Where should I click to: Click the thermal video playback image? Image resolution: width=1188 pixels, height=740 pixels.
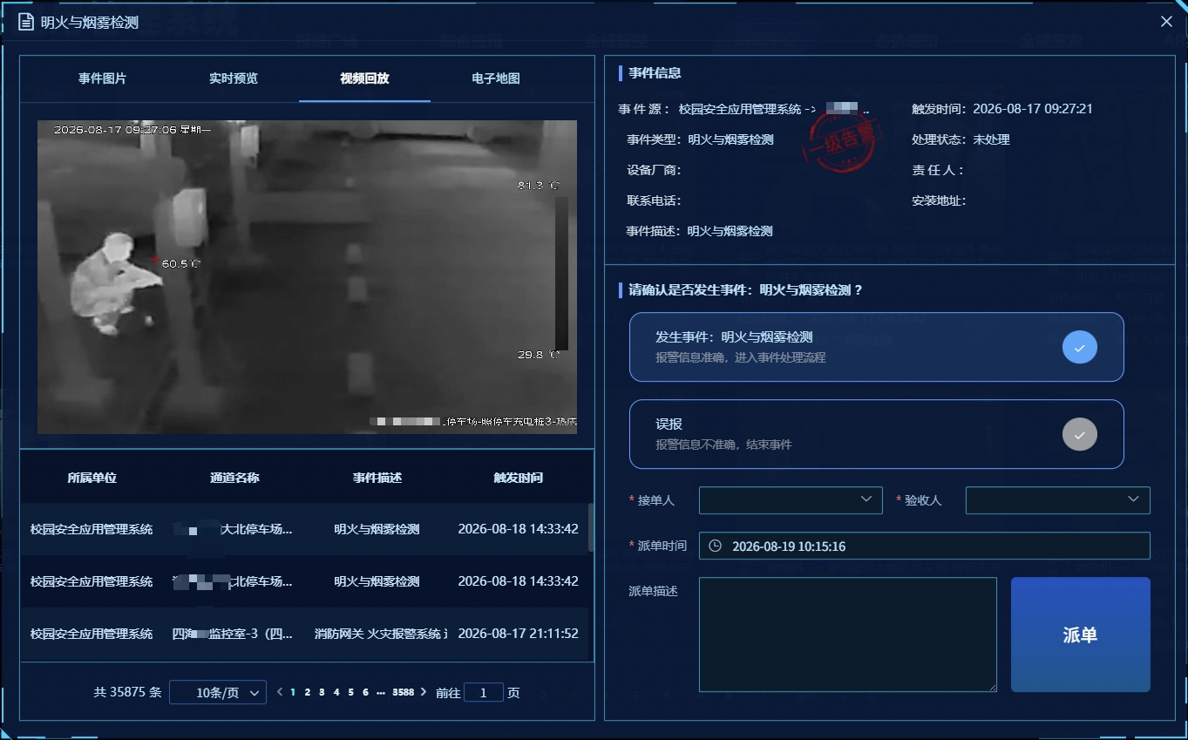pyautogui.click(x=307, y=276)
